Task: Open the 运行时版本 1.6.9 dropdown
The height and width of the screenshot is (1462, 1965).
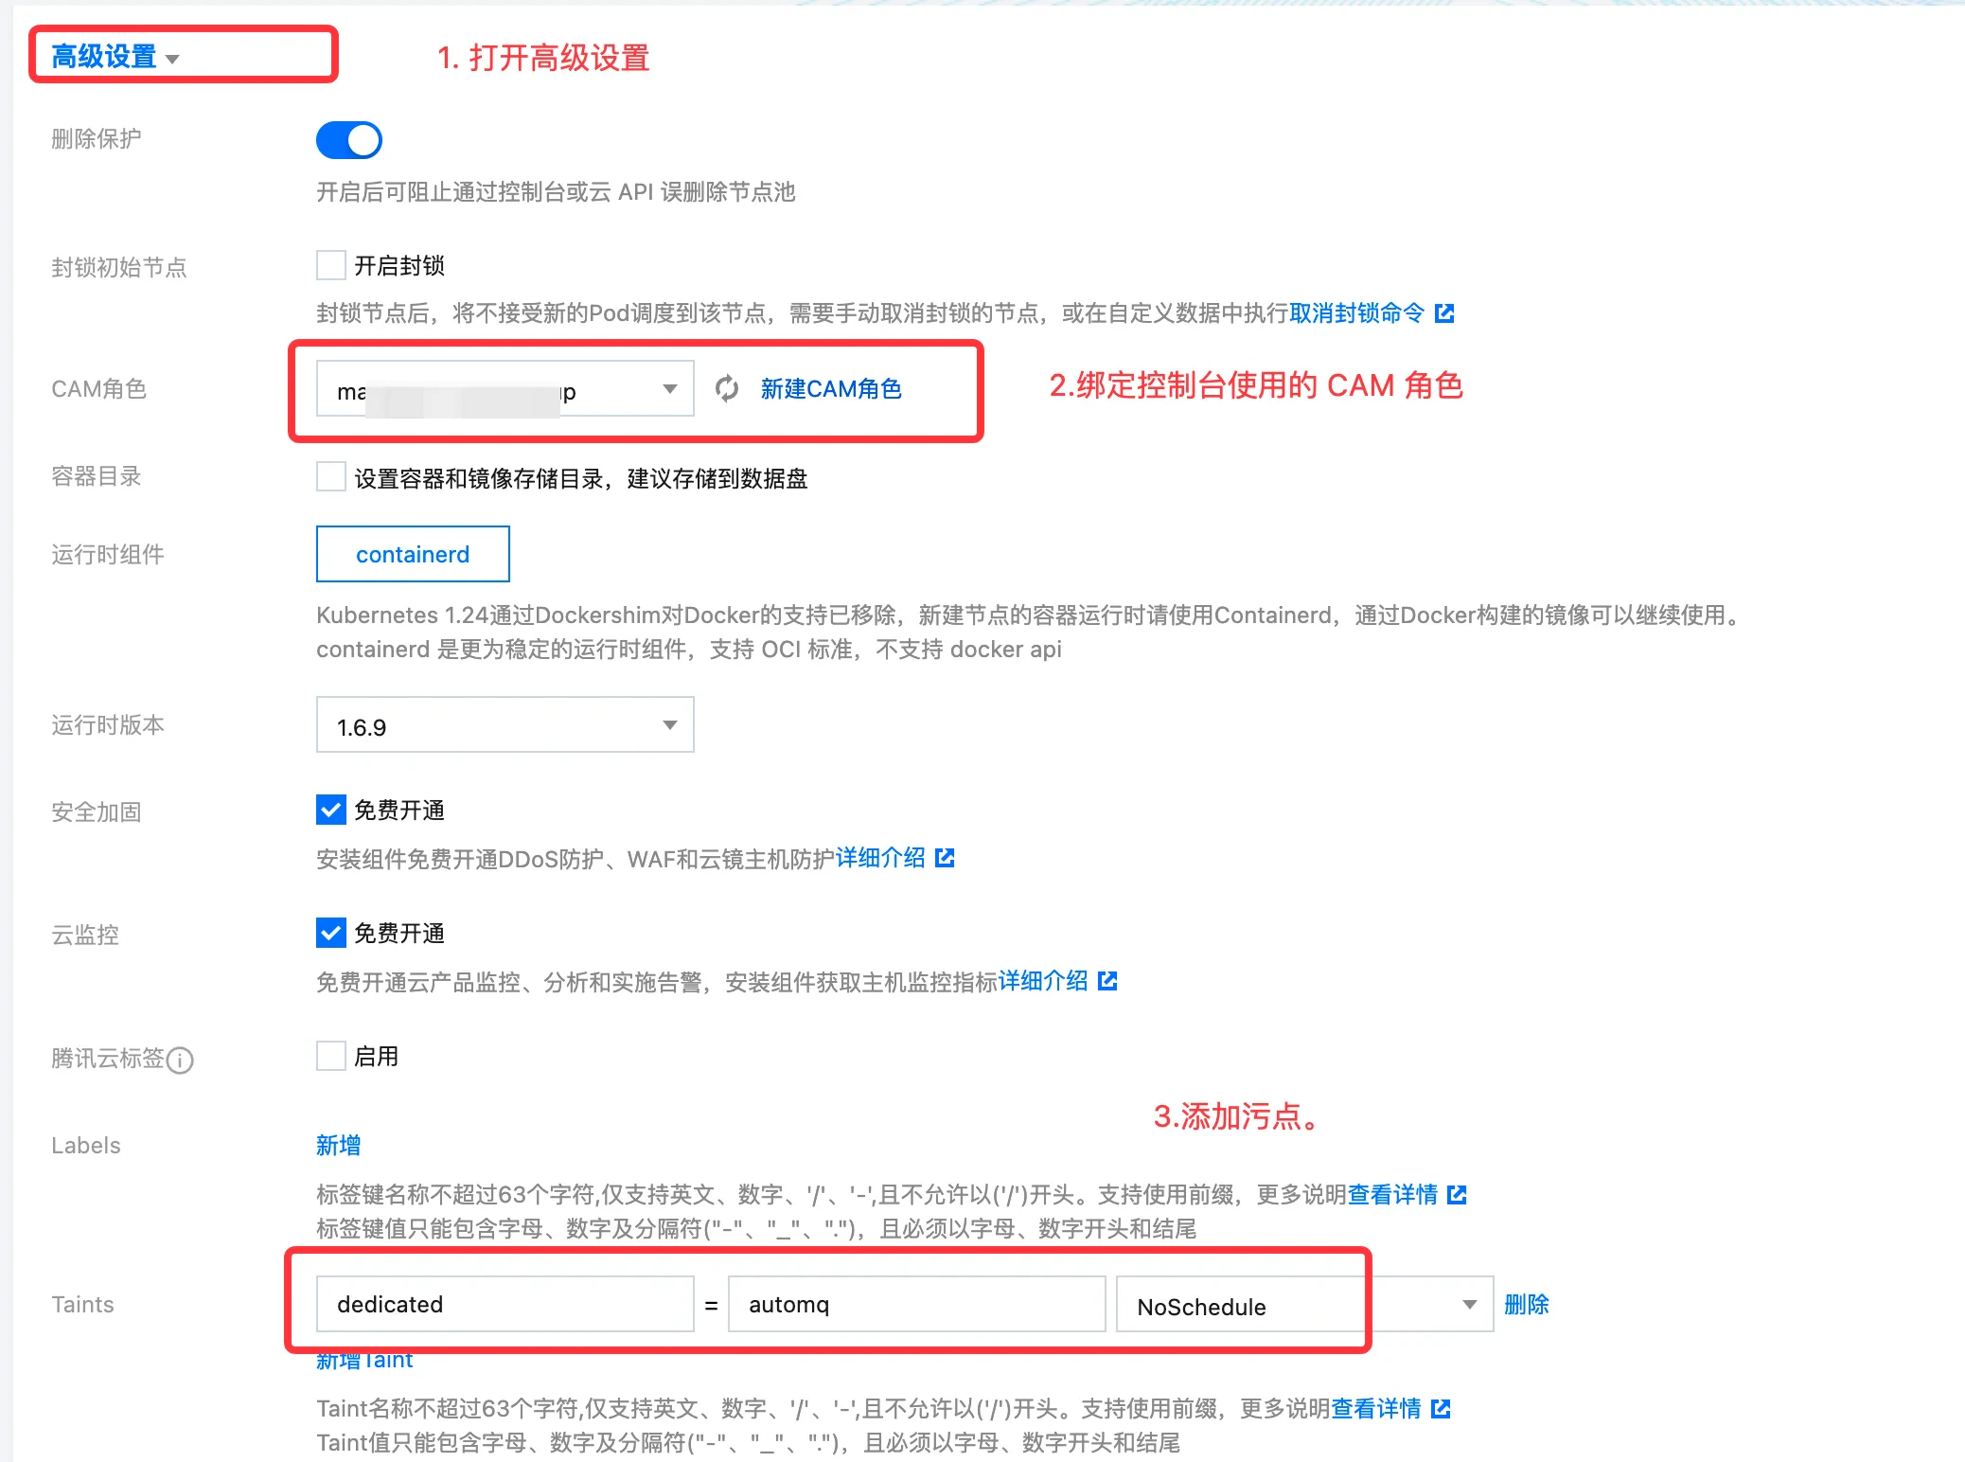Action: (x=505, y=725)
